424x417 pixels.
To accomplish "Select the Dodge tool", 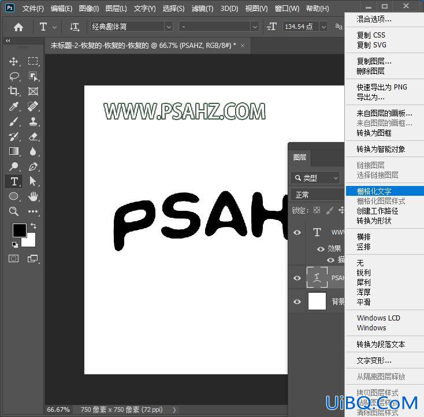I will pos(13,166).
